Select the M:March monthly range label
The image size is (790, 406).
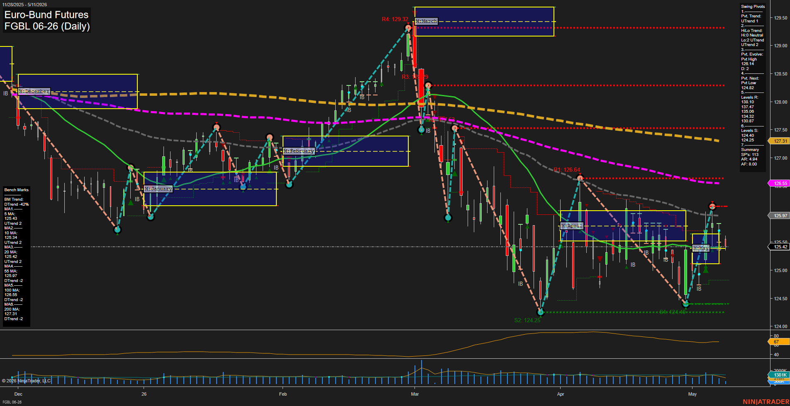point(426,21)
